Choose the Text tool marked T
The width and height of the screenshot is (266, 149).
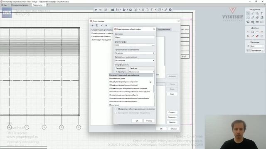[x=262, y=13]
